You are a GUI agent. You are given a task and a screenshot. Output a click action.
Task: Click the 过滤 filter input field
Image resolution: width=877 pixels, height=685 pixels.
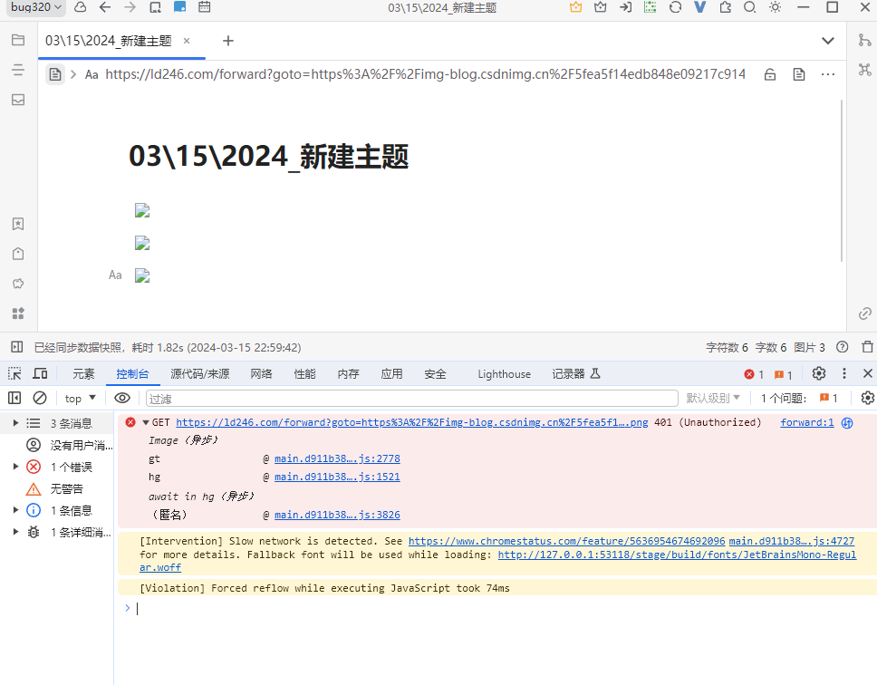pos(412,399)
